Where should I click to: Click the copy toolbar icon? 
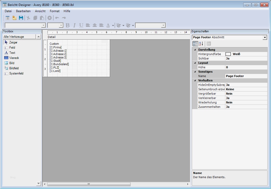[x=35, y=18]
